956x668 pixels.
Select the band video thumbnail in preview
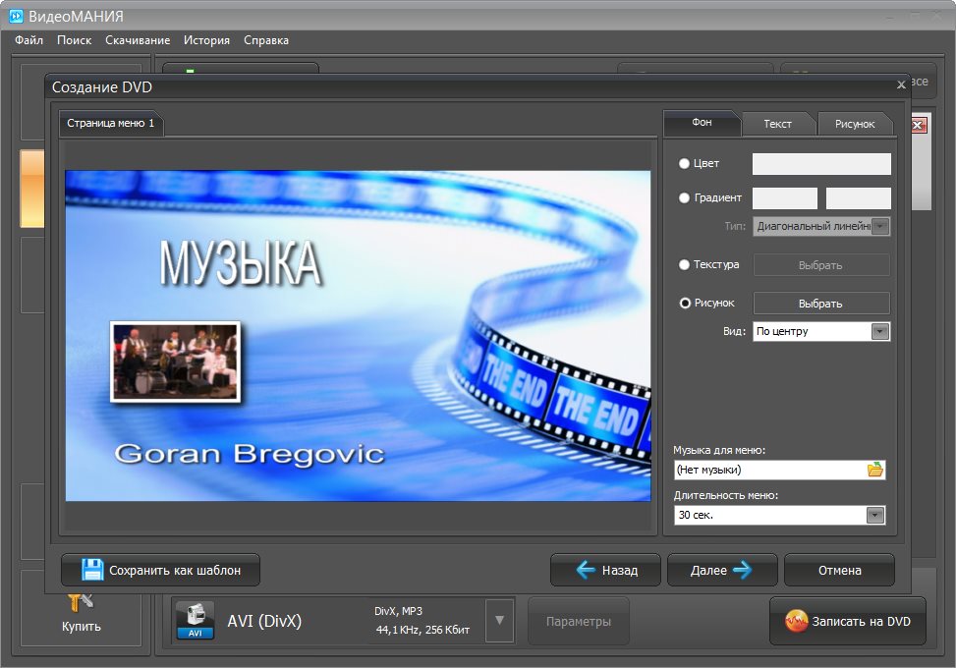(x=176, y=362)
